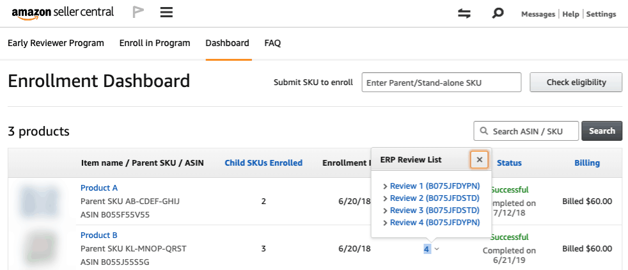The width and height of the screenshot is (628, 270).
Task: Open the search magnifier in header
Action: pos(498,13)
